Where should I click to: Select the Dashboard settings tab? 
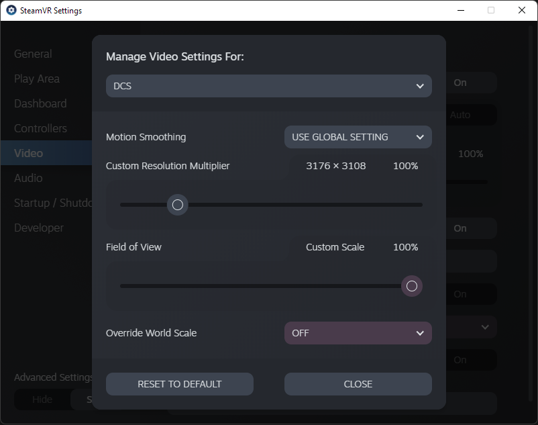coord(40,103)
